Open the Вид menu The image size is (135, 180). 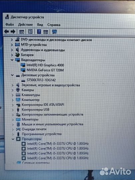tap(40, 25)
